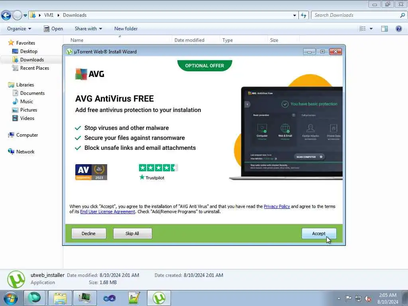
Task: Click Open in the Explorer toolbar
Action: (53, 29)
